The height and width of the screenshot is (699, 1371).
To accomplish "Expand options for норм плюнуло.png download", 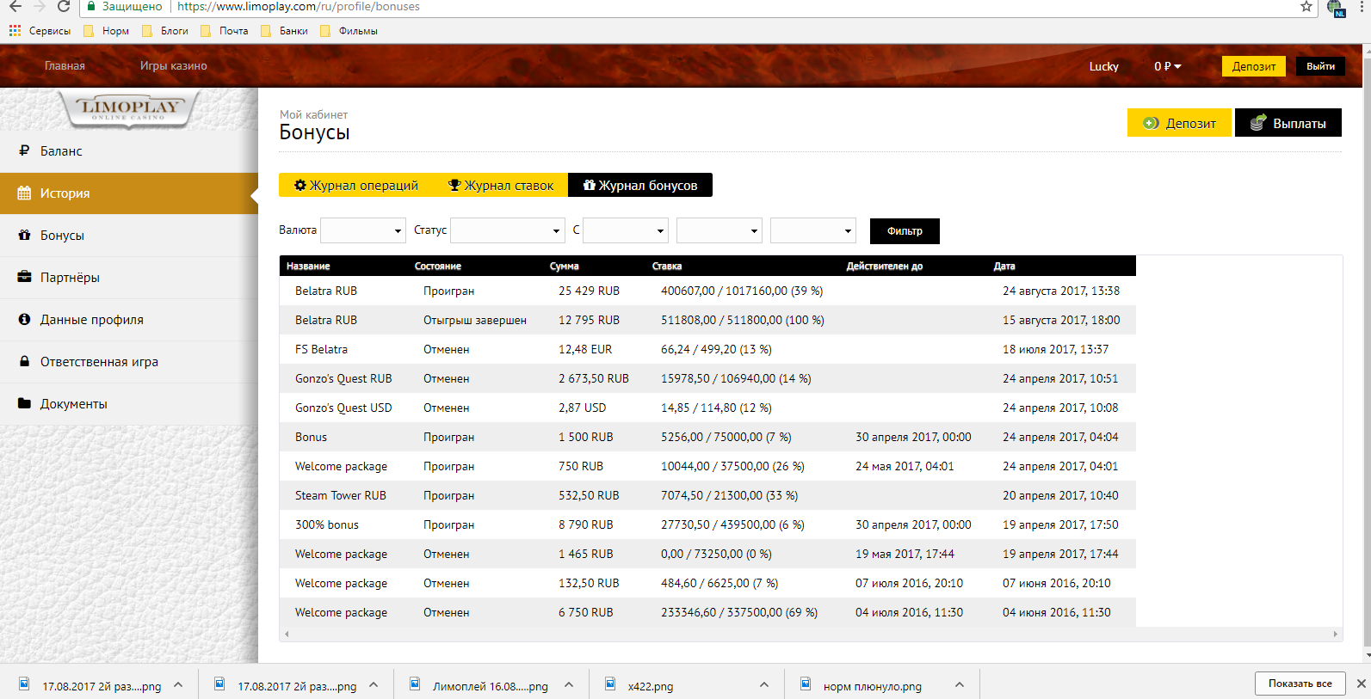I will click(x=960, y=684).
